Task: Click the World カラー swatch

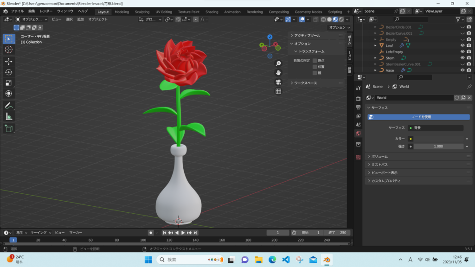Action: [438, 139]
